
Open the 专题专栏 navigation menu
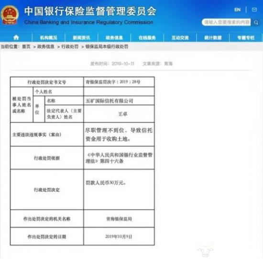click(x=246, y=38)
